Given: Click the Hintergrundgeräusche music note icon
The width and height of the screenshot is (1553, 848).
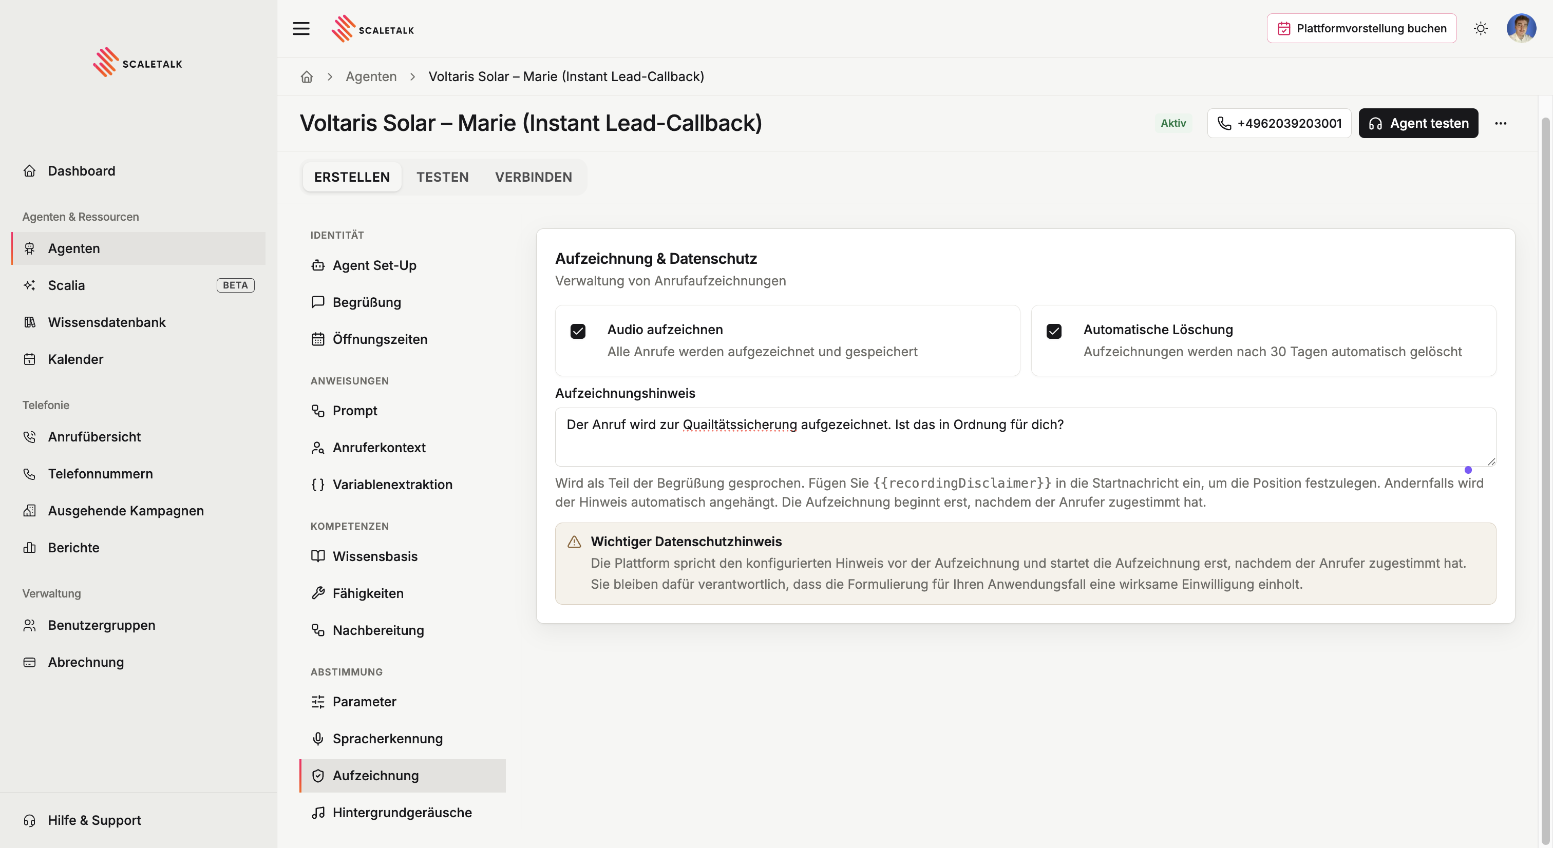Looking at the screenshot, I should click(x=318, y=813).
